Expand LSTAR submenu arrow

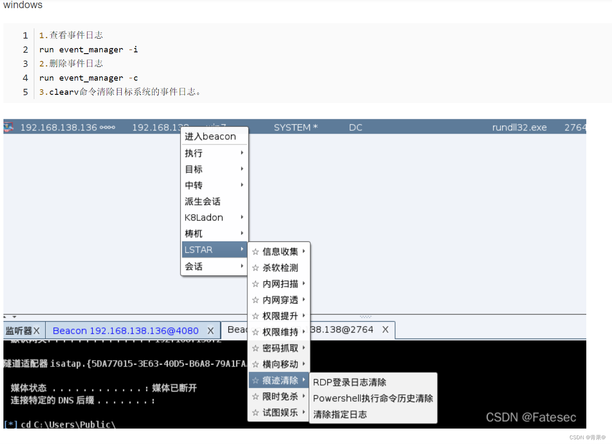(242, 249)
